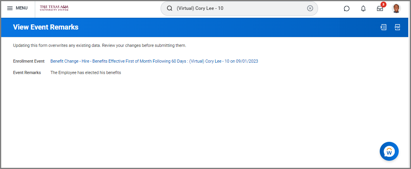Export the page to Excel

383,27
